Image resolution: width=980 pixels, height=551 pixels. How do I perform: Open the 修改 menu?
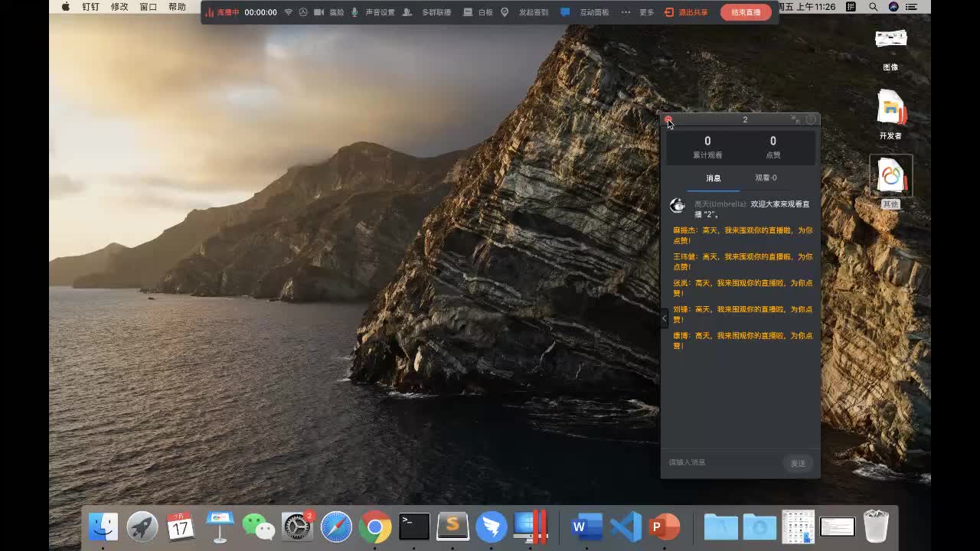[x=119, y=7]
